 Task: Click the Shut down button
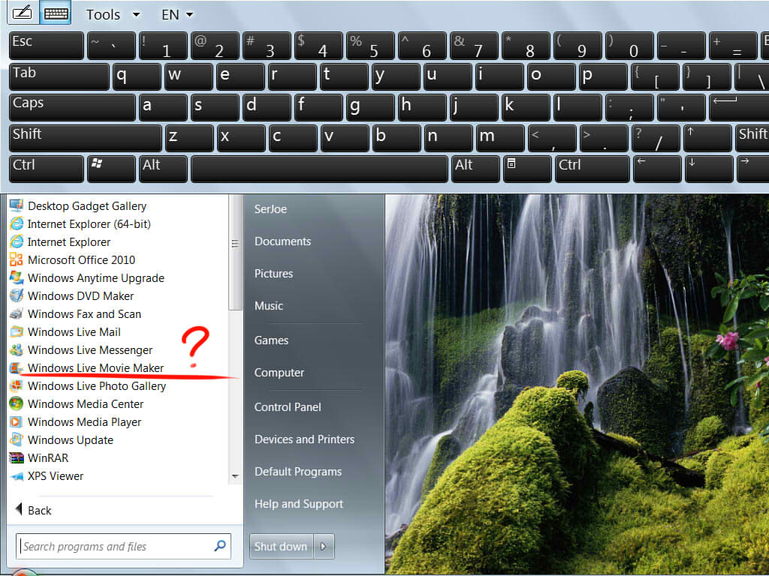coord(281,546)
